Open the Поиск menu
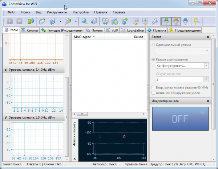Viewport: 218px width, 169px height. [25, 12]
